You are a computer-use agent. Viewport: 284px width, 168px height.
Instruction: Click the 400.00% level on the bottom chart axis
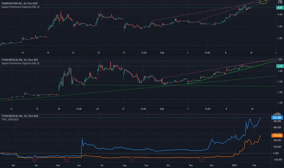[x=277, y=127]
